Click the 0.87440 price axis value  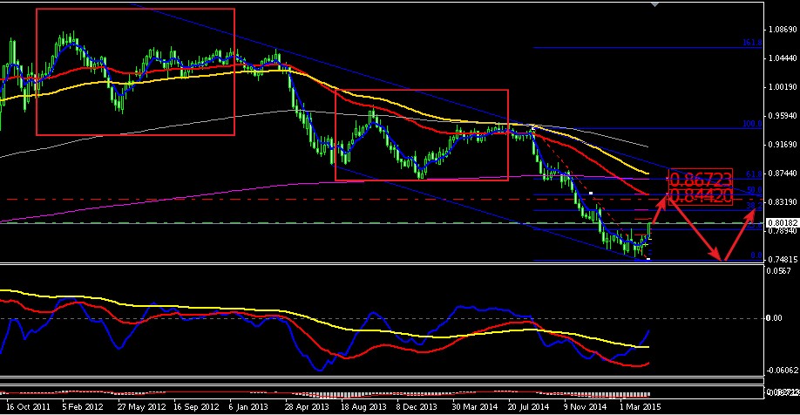pyautogui.click(x=783, y=173)
